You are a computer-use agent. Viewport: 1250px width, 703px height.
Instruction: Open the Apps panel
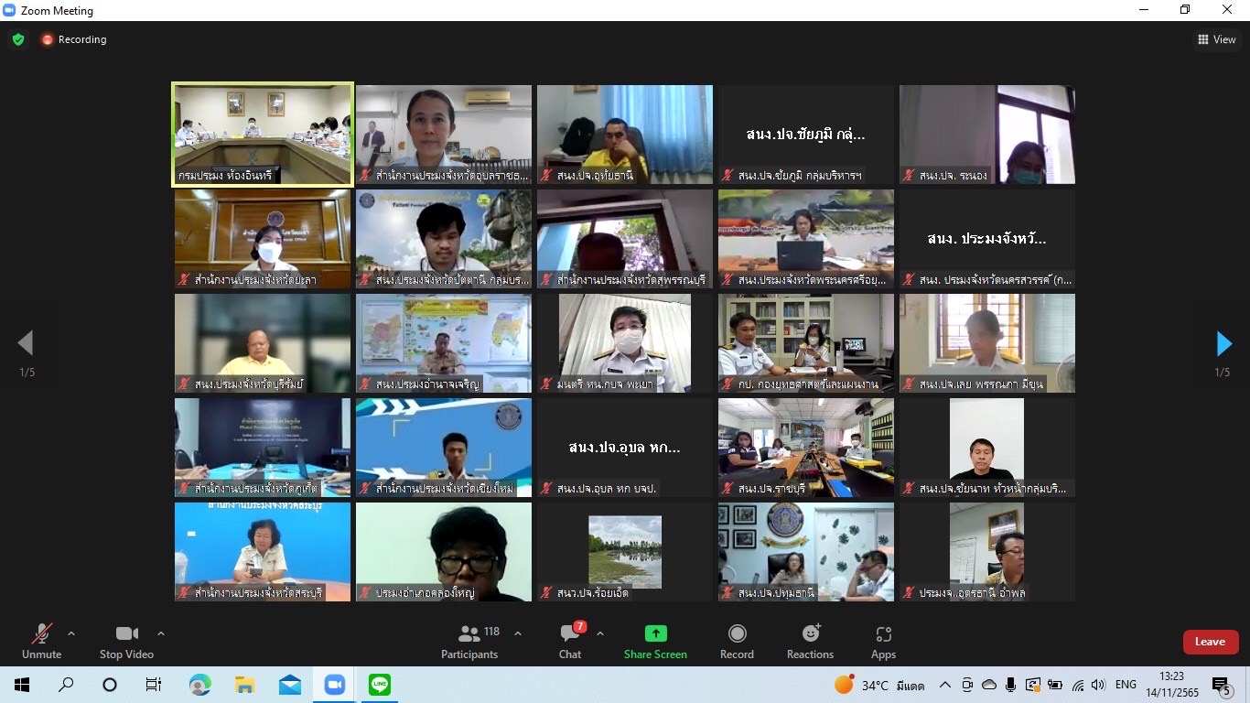coord(883,633)
